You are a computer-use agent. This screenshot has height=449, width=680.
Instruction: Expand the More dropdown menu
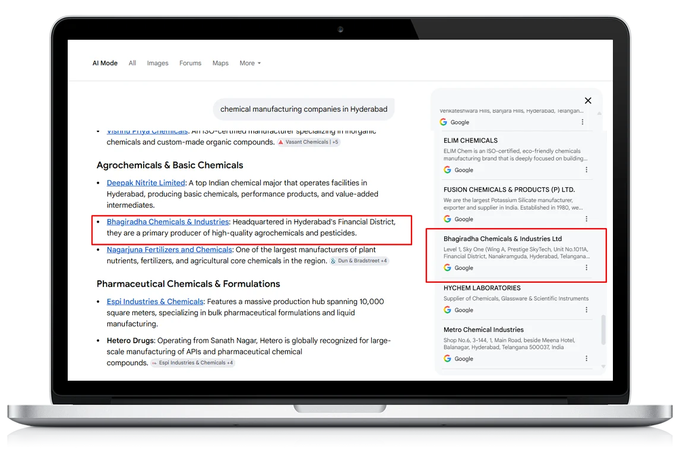point(250,64)
